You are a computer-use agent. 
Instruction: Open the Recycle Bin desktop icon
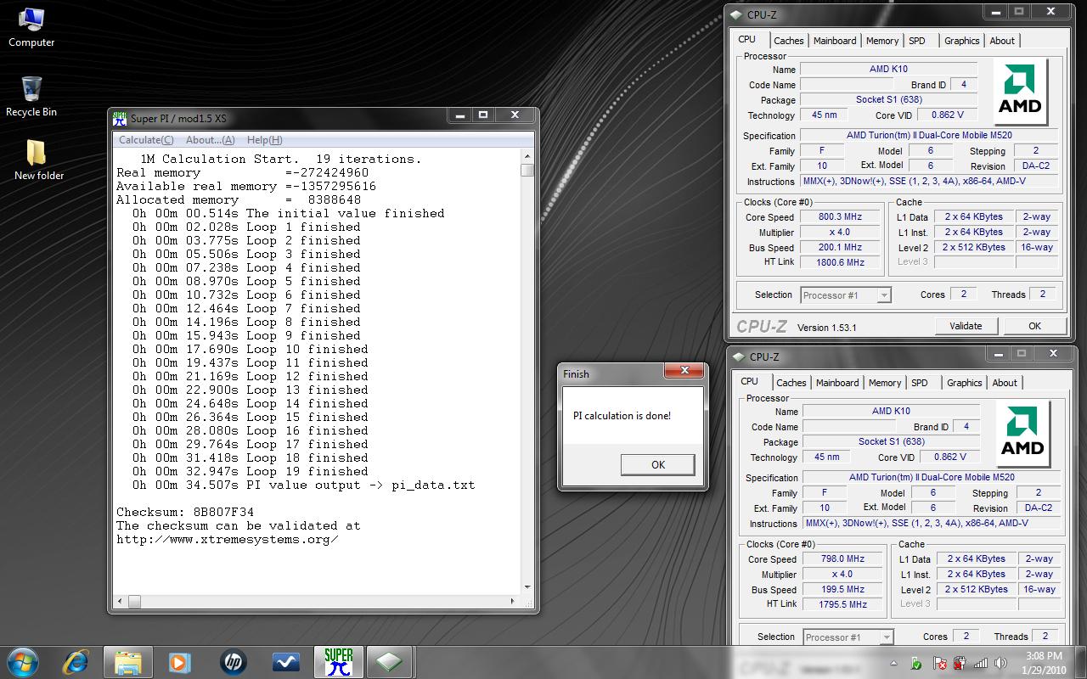tap(31, 96)
